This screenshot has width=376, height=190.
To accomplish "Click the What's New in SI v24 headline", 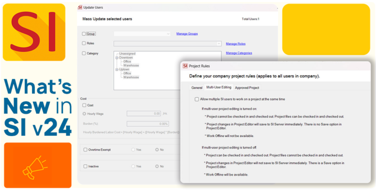I will pyautogui.click(x=38, y=107).
